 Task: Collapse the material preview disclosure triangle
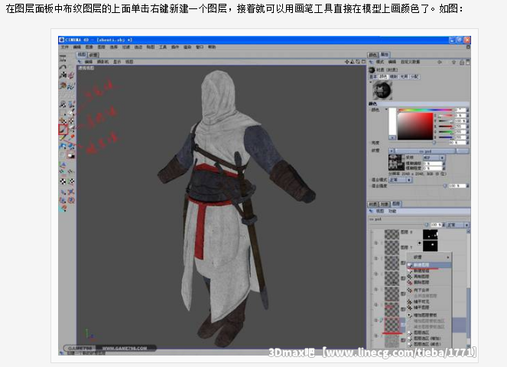tap(371, 82)
